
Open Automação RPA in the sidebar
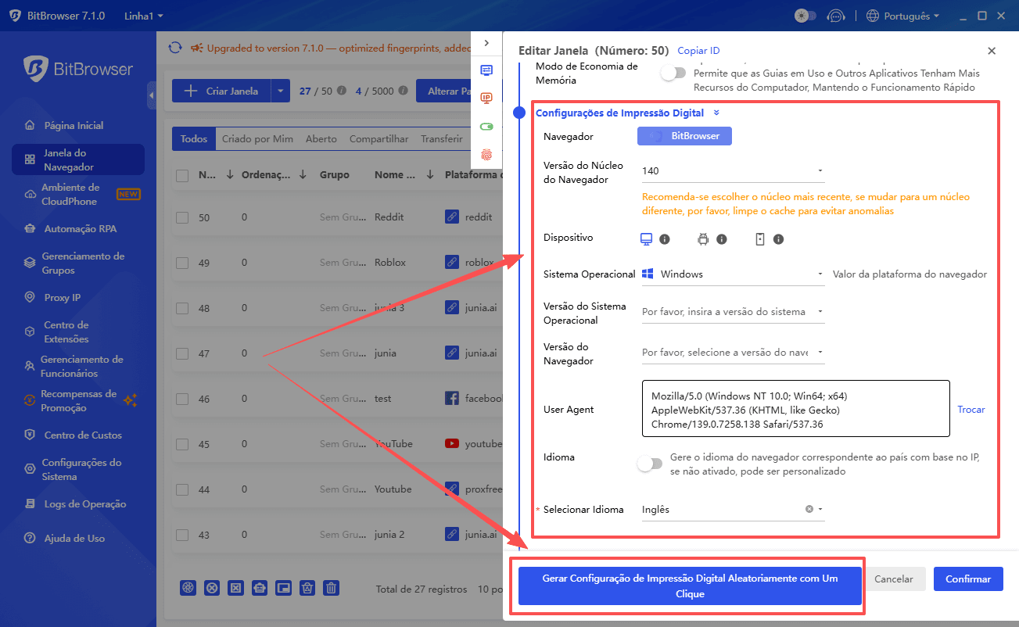coord(78,229)
